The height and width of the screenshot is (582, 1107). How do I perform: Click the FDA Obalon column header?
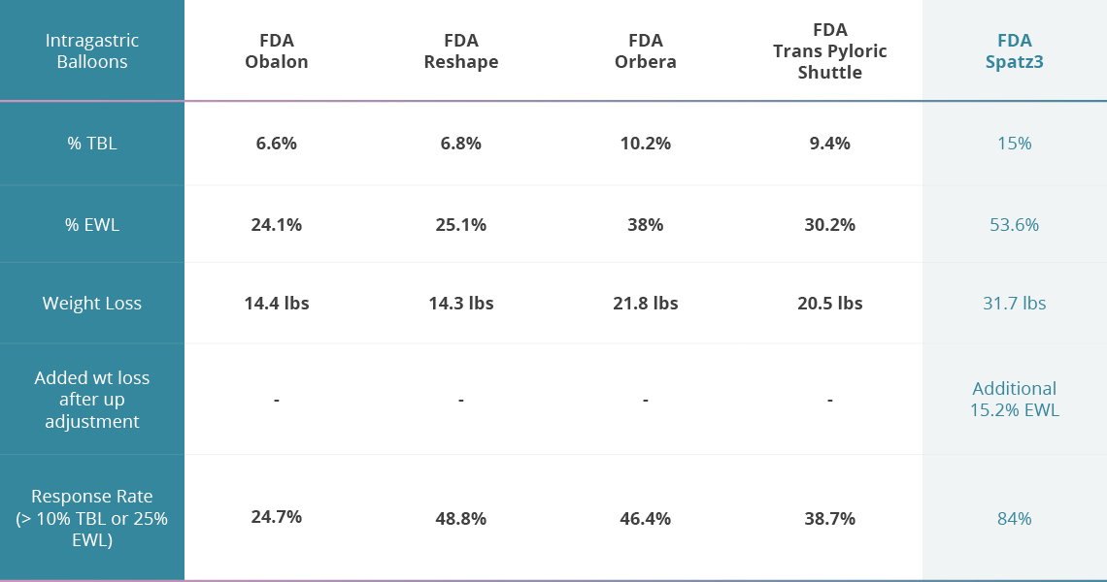(x=277, y=51)
